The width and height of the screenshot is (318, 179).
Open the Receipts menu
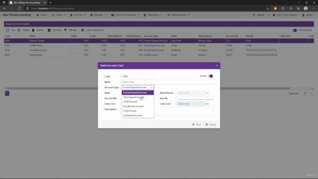(x=98, y=15)
